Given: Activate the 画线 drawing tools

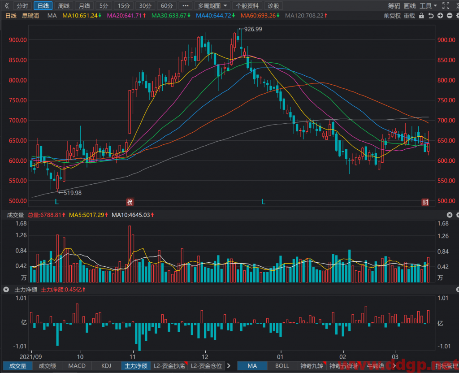Looking at the screenshot, I should coord(410,6).
